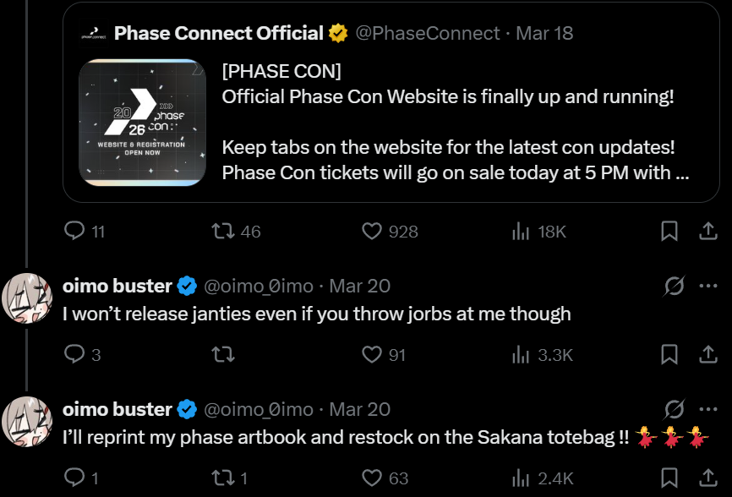Open @PhaseConnect profile handle link
This screenshot has height=497, width=732.
427,33
